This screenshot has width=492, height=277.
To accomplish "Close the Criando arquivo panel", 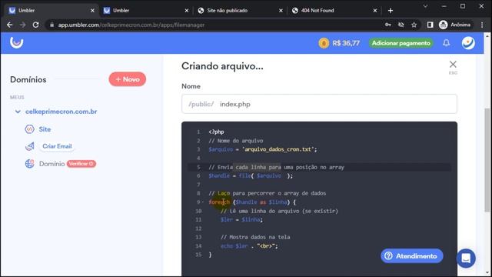I will click(453, 65).
